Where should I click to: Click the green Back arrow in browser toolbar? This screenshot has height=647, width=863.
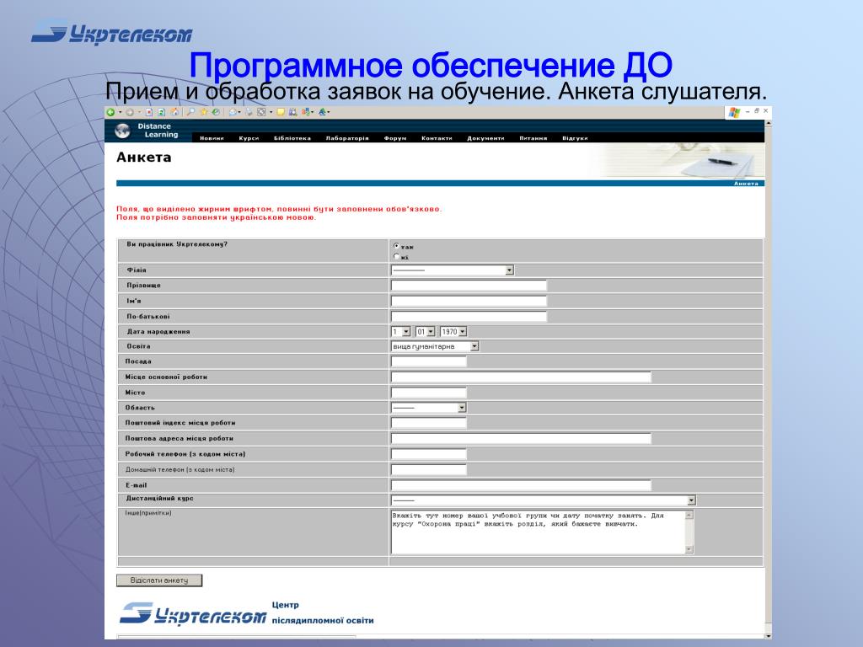(x=110, y=112)
